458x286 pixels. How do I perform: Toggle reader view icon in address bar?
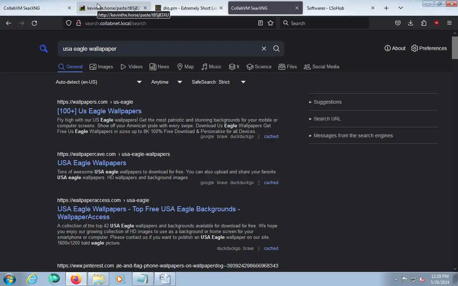pyautogui.click(x=260, y=23)
